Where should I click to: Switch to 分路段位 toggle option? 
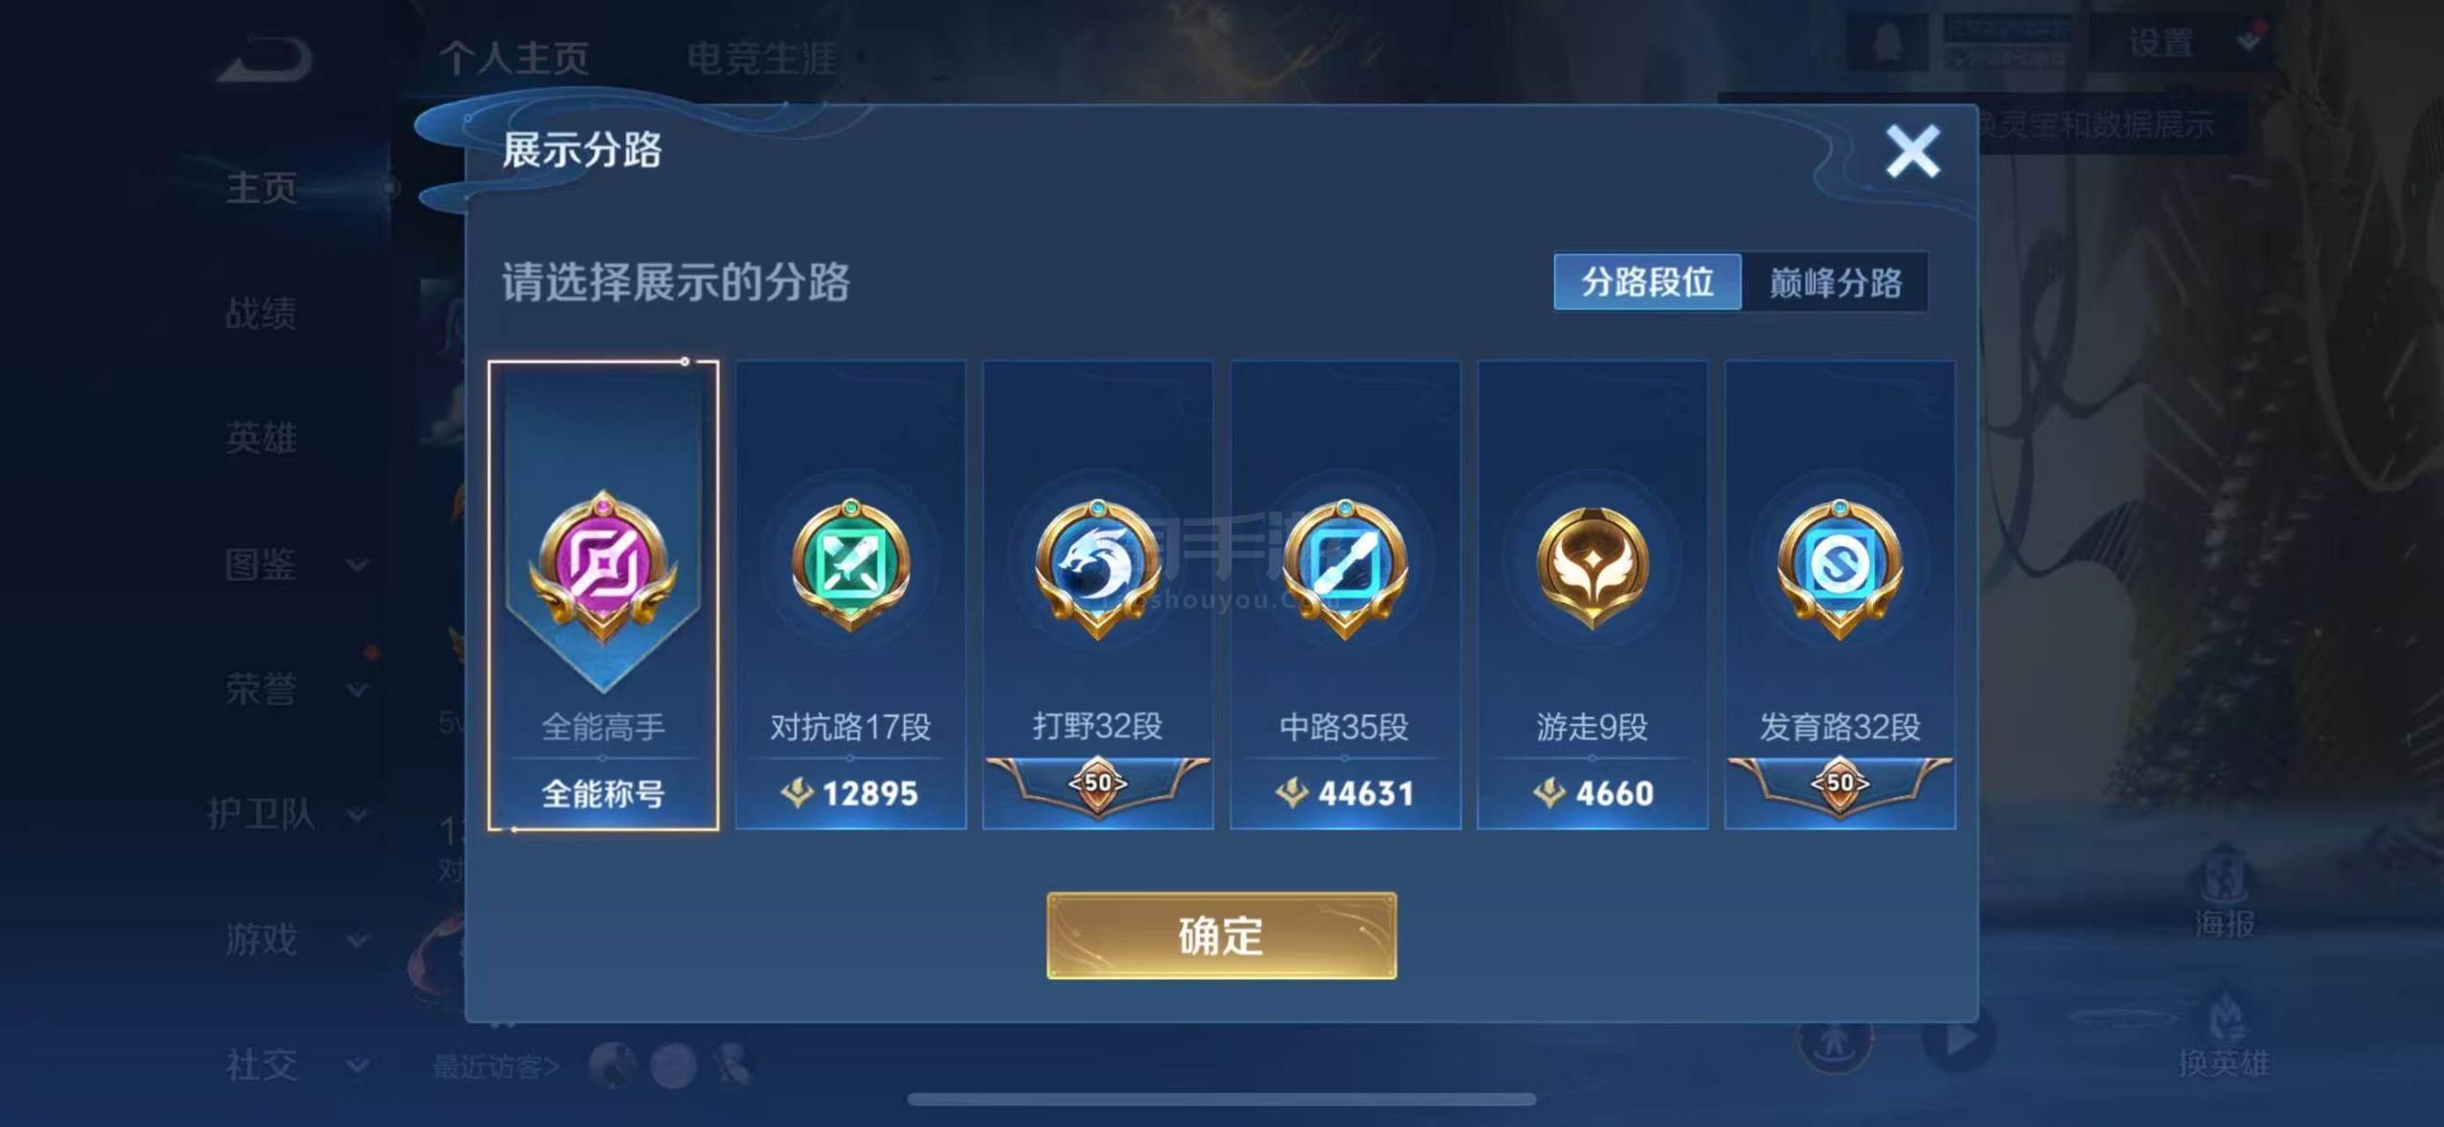point(1648,282)
